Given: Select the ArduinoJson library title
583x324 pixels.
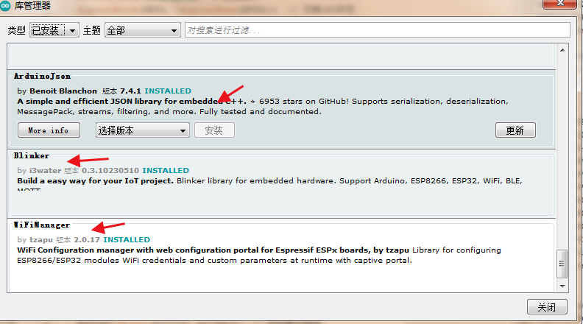Looking at the screenshot, I should (x=42, y=77).
